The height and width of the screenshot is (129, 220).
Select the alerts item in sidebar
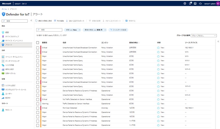tap(16, 45)
